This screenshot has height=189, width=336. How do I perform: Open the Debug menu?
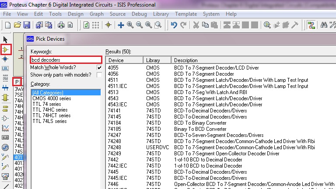[139, 14]
